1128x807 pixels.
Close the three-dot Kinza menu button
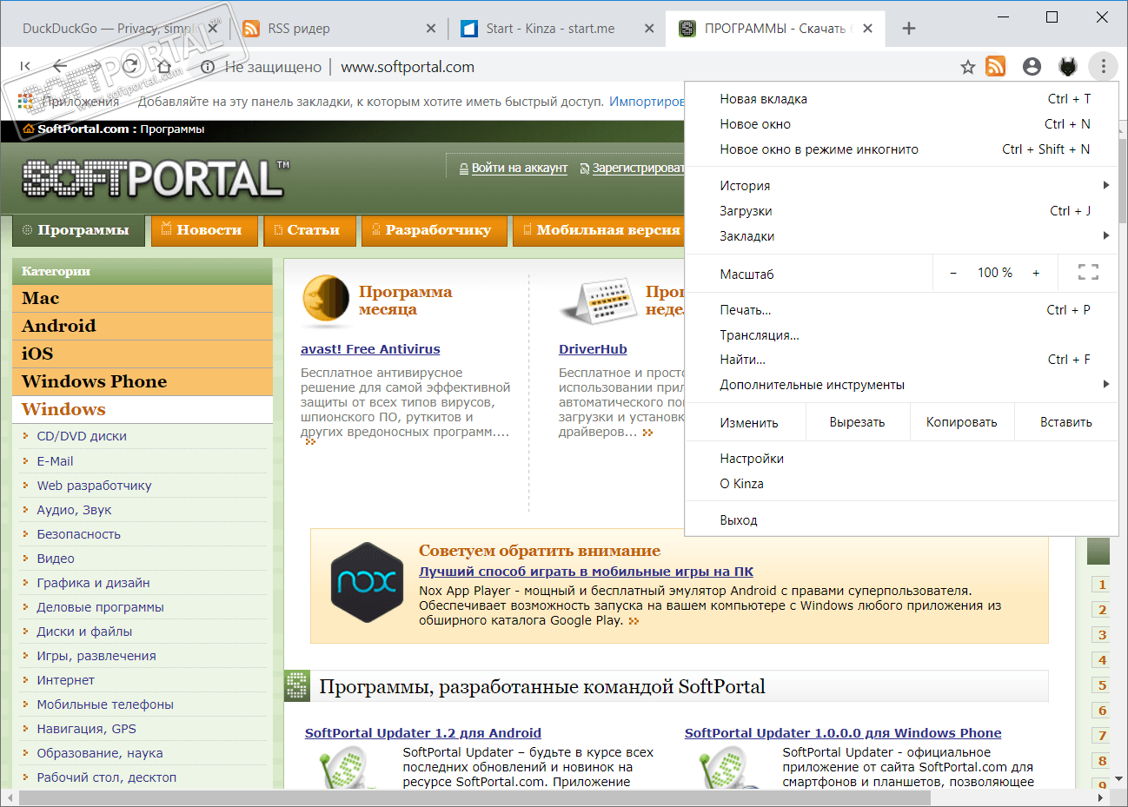tap(1103, 66)
